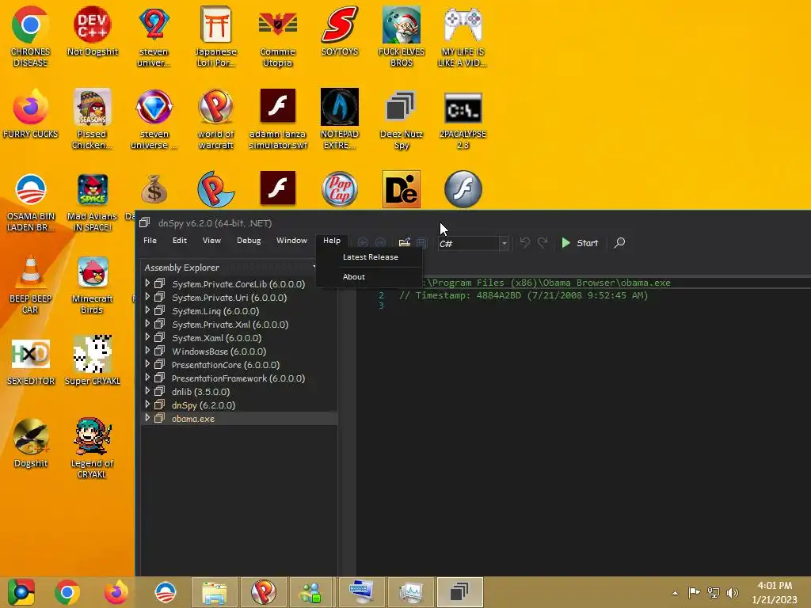
Task: Open the Window menu
Action: 291,241
